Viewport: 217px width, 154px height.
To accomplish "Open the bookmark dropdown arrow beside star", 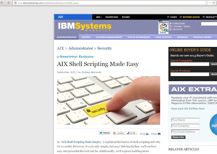I will (210, 3).
